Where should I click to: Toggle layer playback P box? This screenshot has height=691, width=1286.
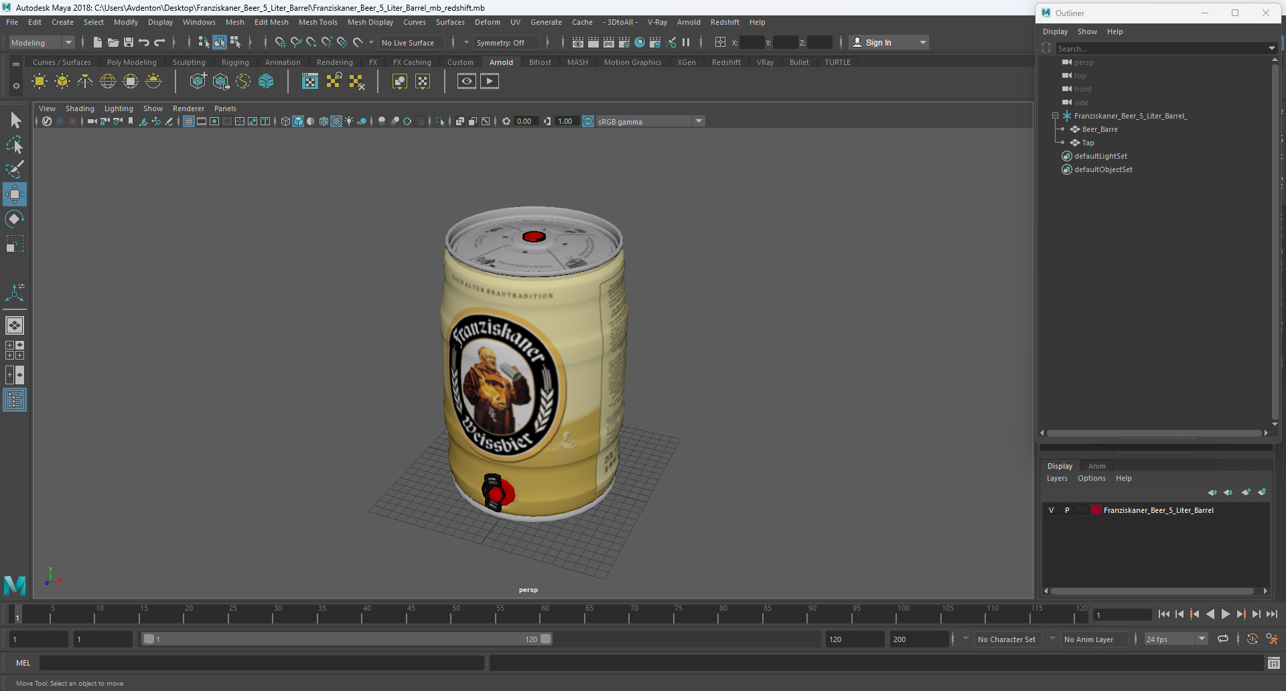tap(1067, 510)
